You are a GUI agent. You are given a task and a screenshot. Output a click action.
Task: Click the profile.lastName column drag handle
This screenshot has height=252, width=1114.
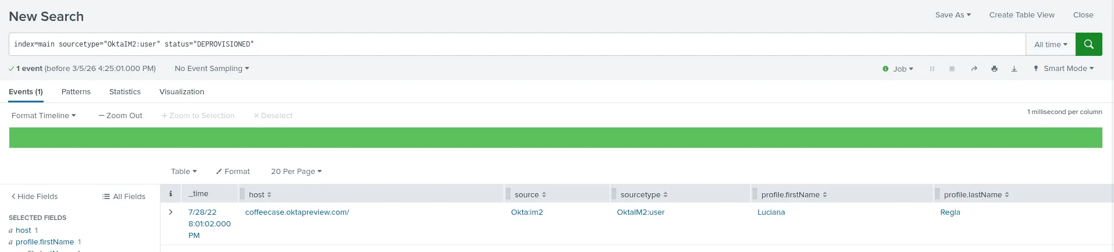point(937,194)
